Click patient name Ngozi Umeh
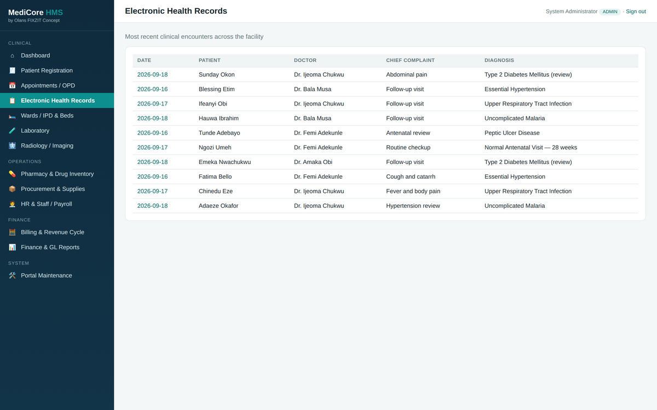Viewport: 657px width, 410px height. click(x=215, y=148)
